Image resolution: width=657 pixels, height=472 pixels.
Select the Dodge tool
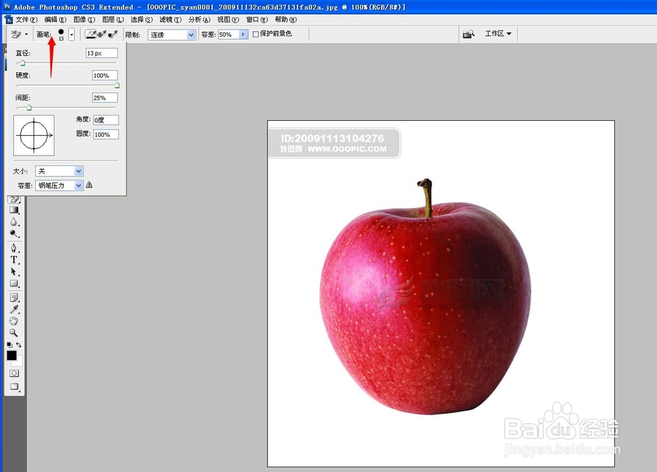click(x=14, y=234)
